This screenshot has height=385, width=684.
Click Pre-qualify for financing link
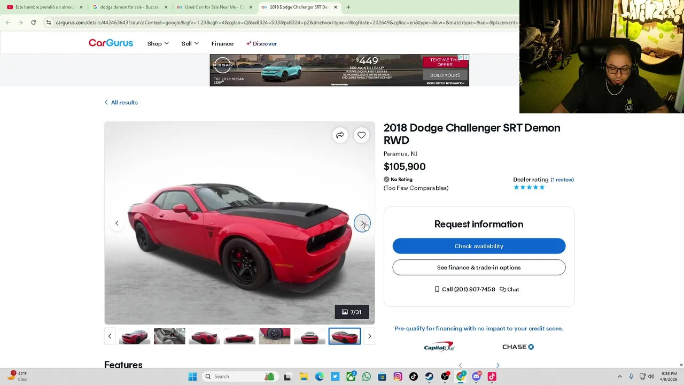click(x=478, y=328)
